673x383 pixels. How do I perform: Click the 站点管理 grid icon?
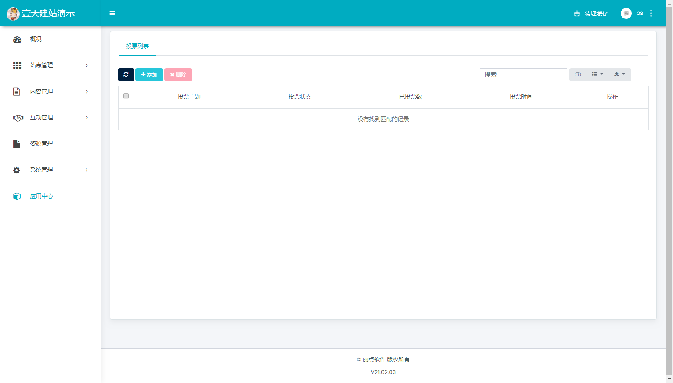(x=17, y=65)
